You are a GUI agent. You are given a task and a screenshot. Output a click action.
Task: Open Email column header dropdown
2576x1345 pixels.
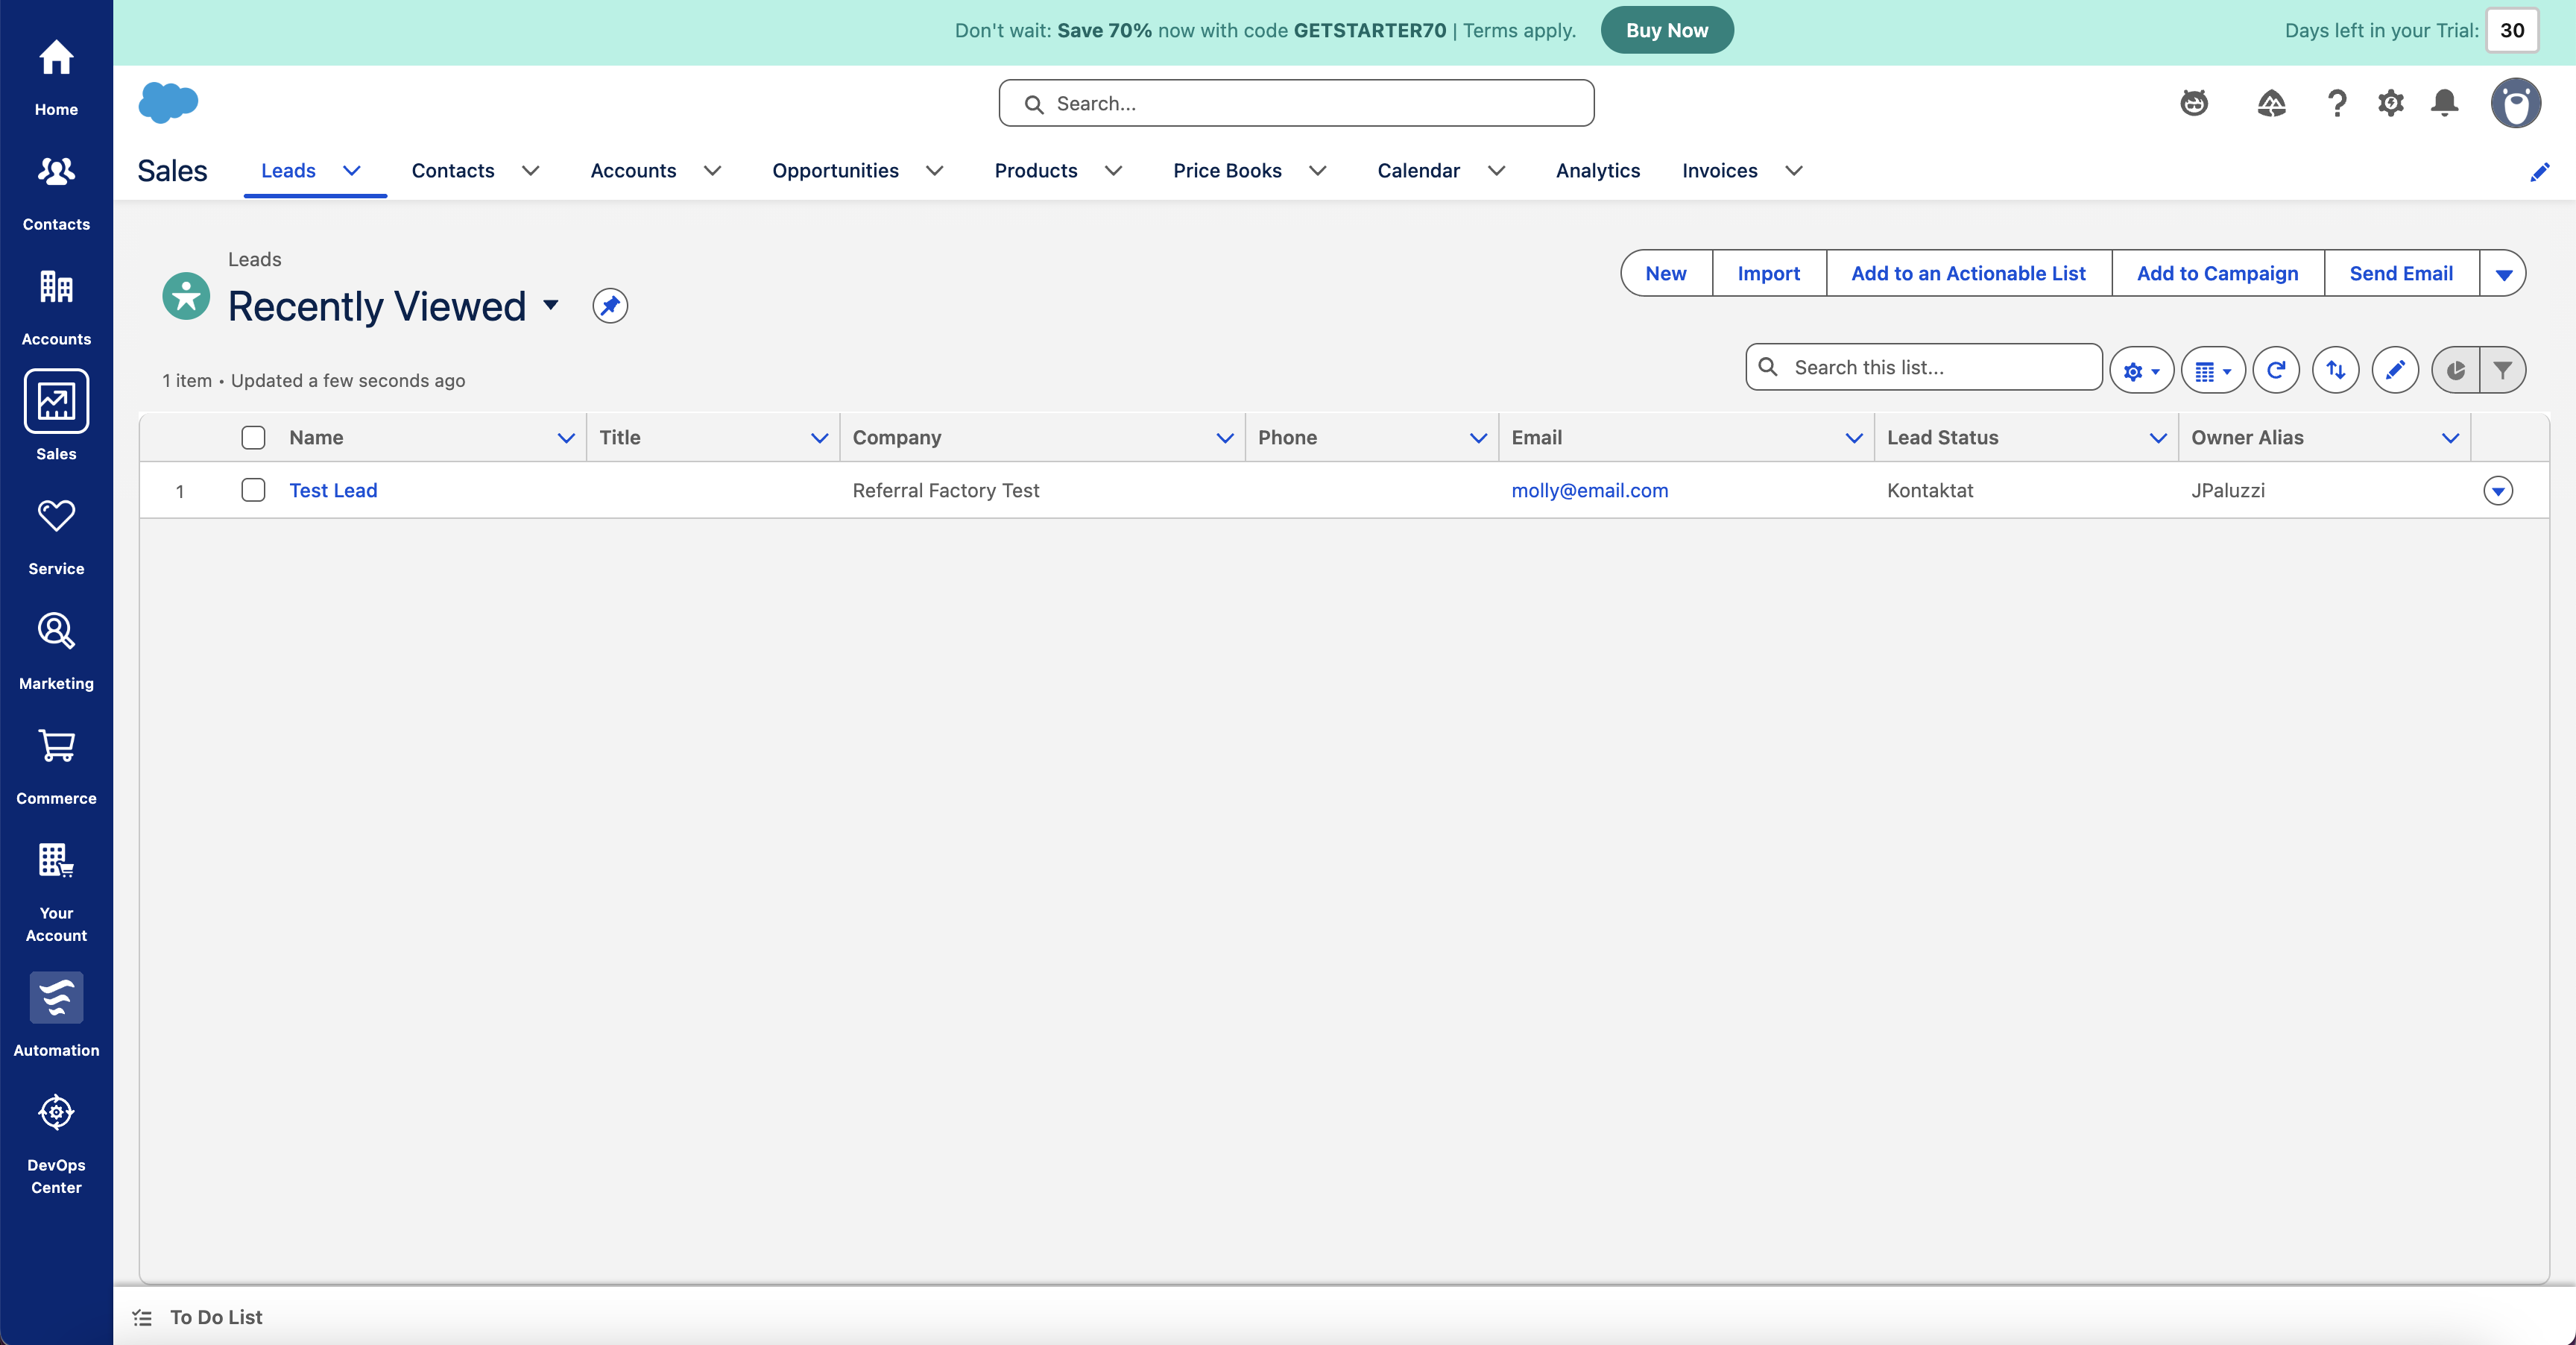pyautogui.click(x=1854, y=438)
